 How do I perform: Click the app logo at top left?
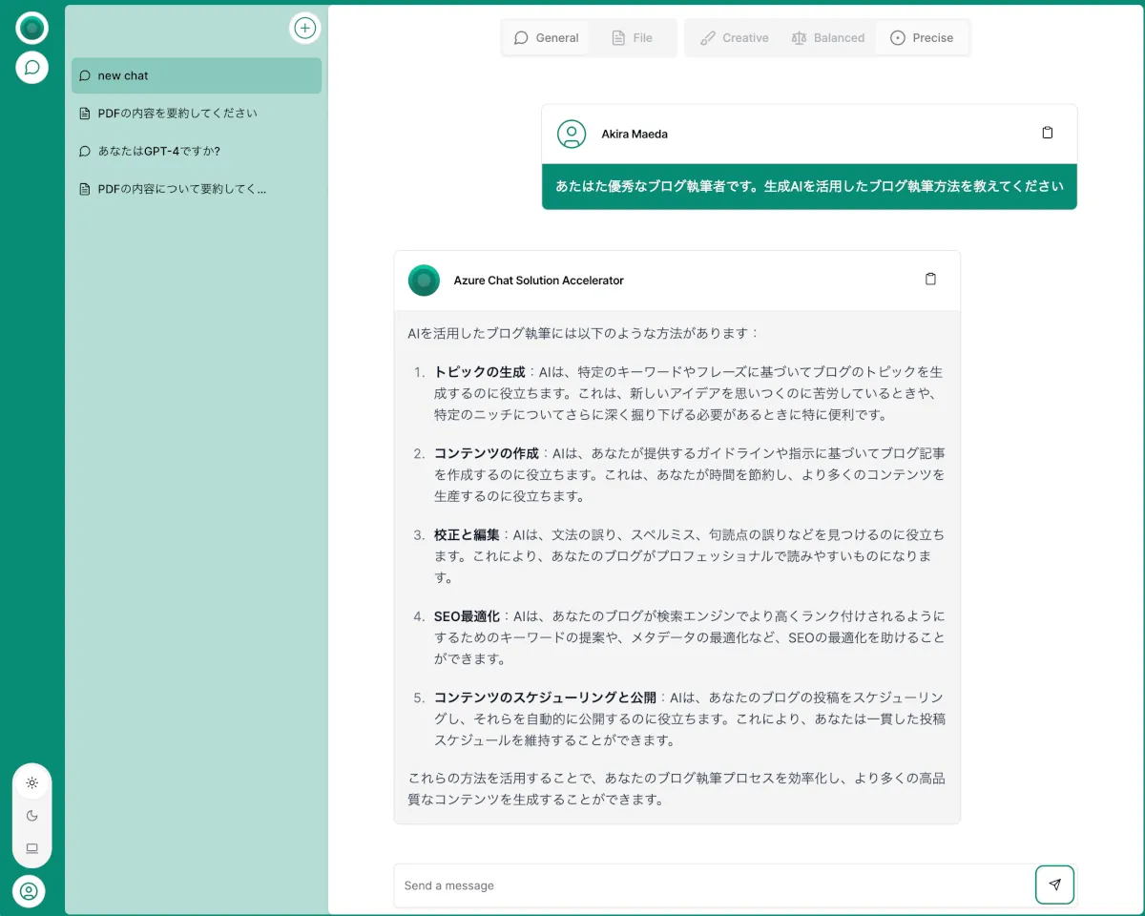click(31, 28)
